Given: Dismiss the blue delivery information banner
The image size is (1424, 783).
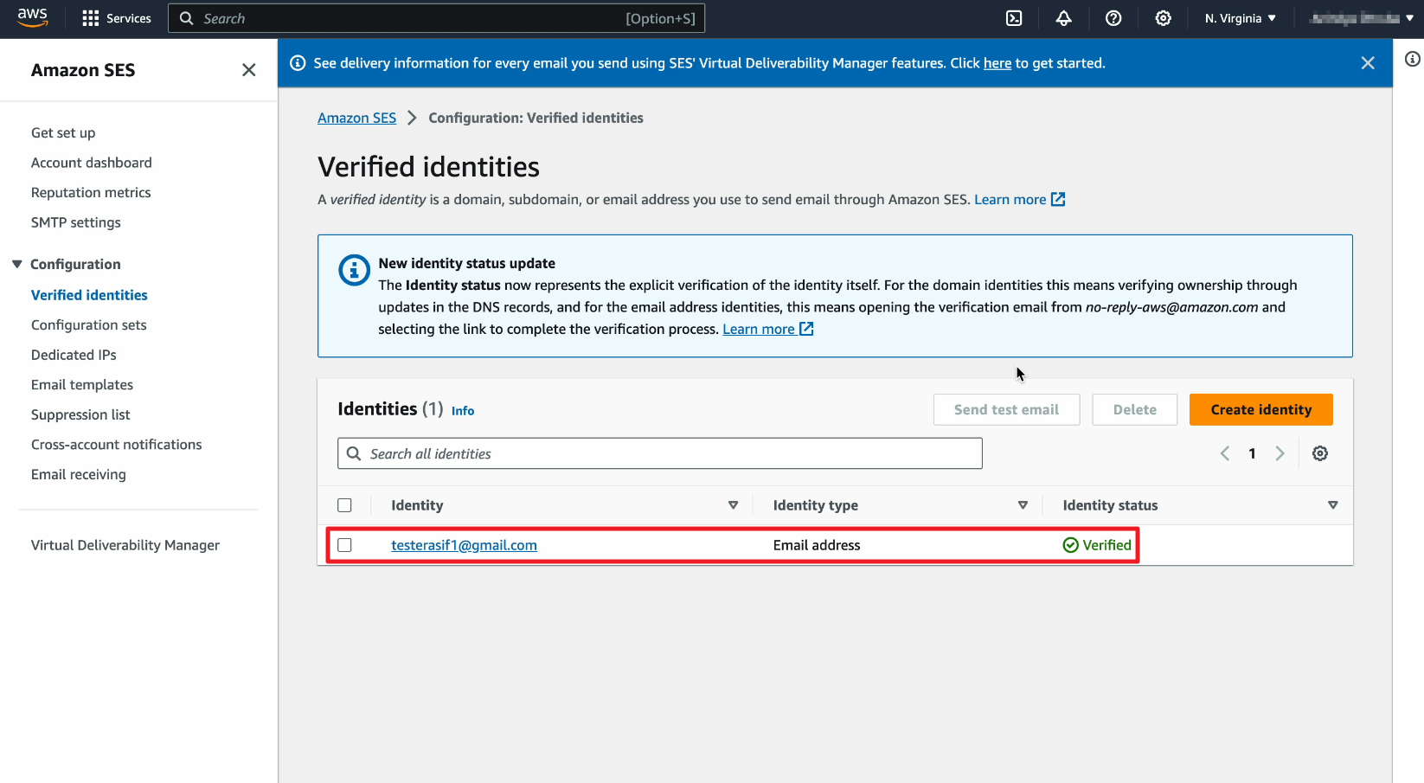Looking at the screenshot, I should coord(1367,63).
